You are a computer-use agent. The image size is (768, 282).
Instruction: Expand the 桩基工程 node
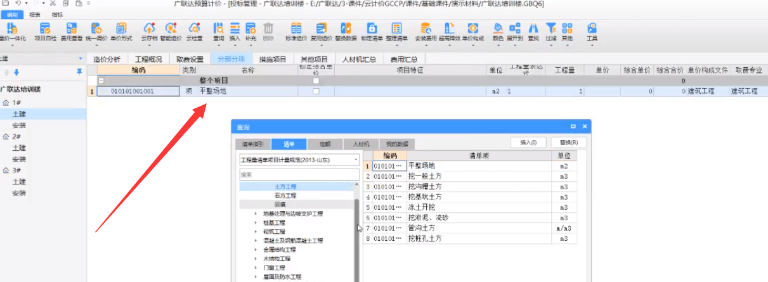point(255,223)
